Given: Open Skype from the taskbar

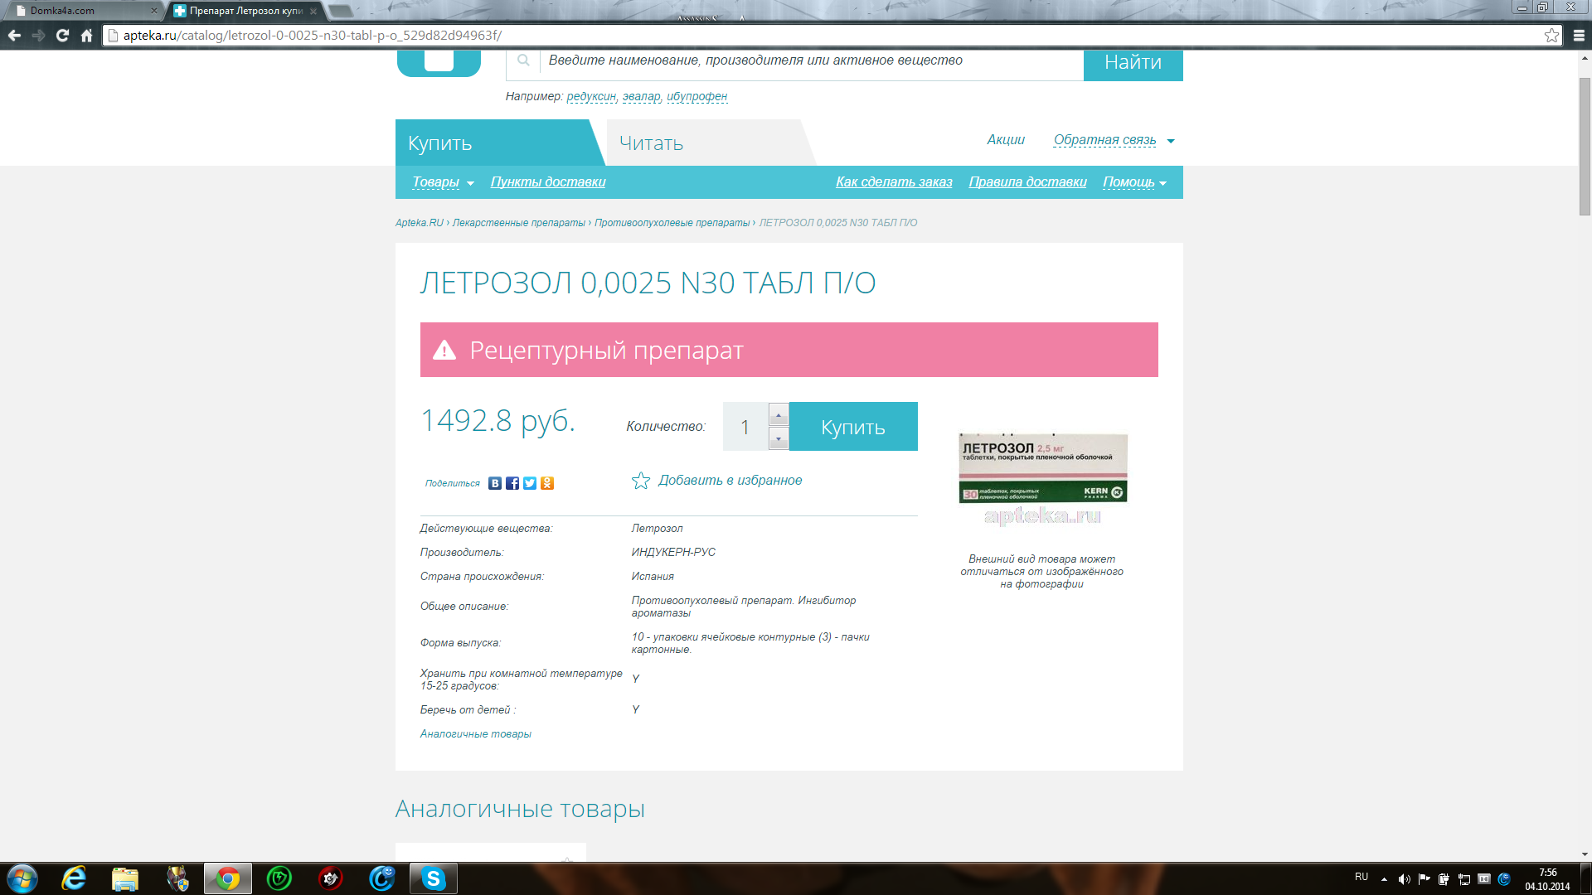Looking at the screenshot, I should click(x=433, y=878).
